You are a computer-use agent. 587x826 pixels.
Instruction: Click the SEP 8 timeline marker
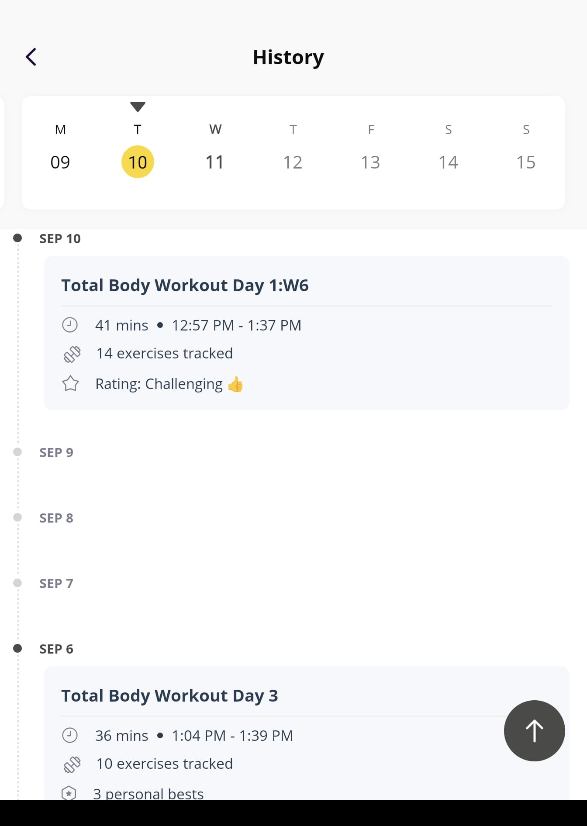coord(17,517)
